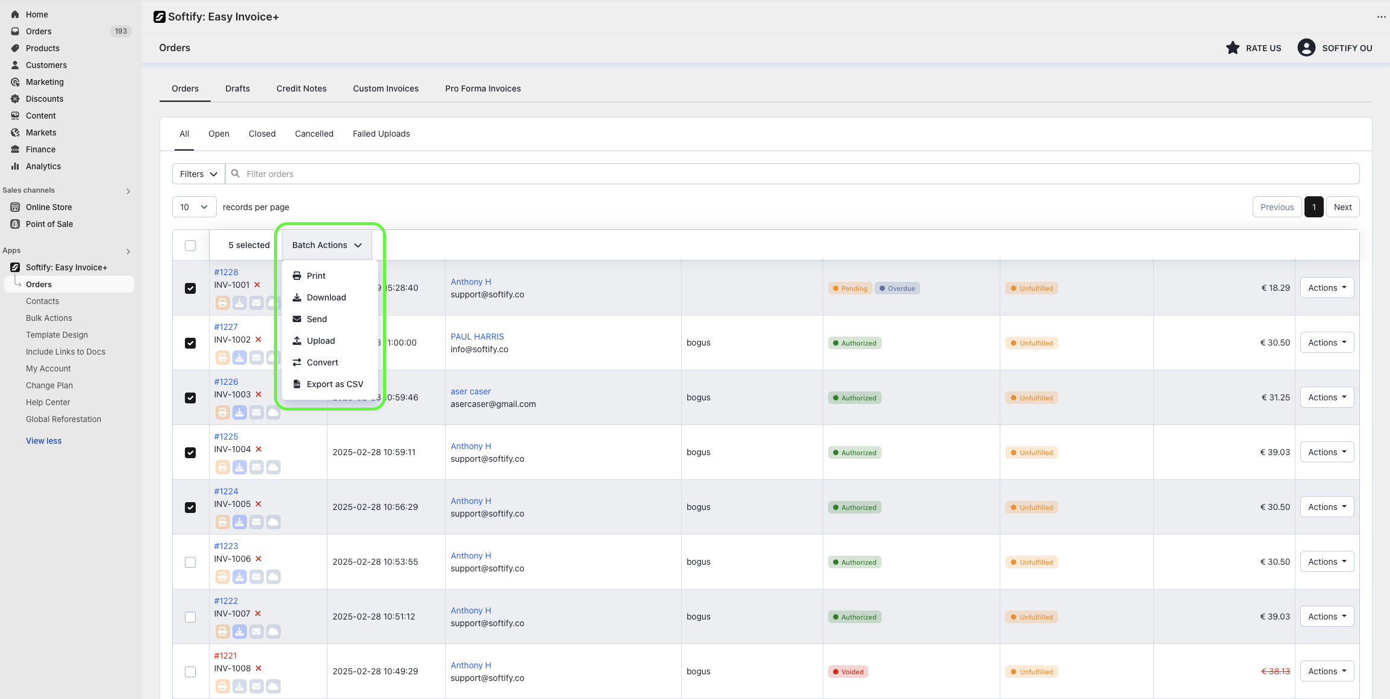Click the cloud upload icon for order #1224
The width and height of the screenshot is (1390, 699).
click(273, 522)
